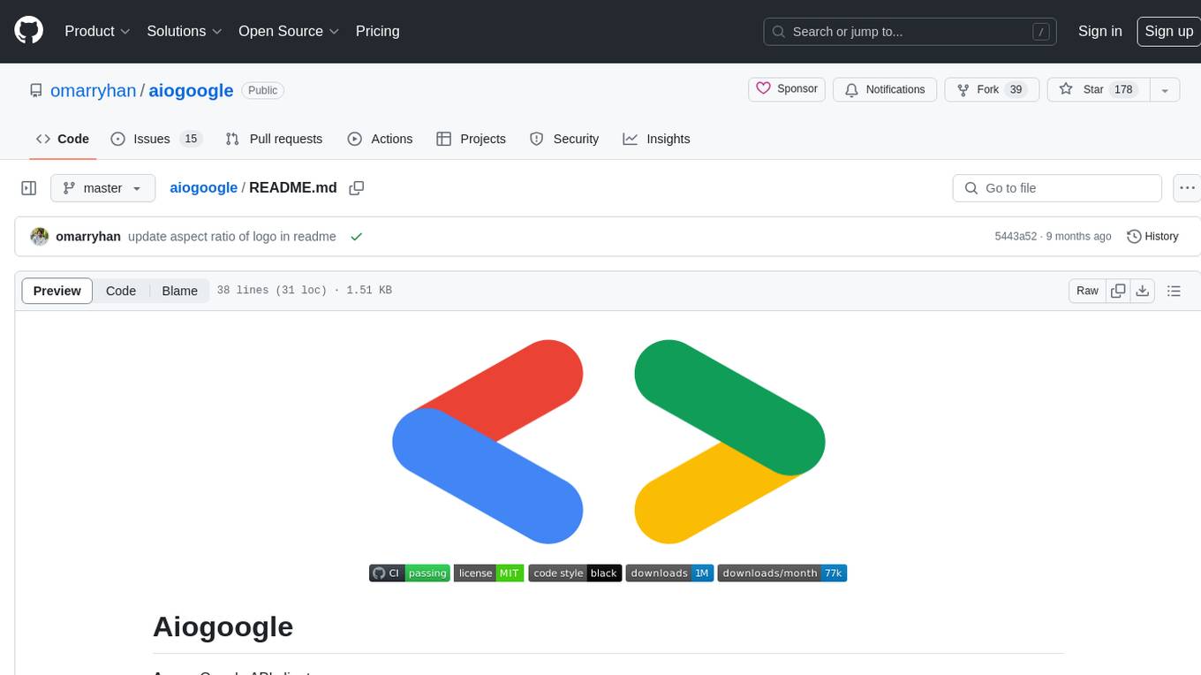Open the downloads/month 77k badge
Screen dimensions: 1201x675
(782, 573)
